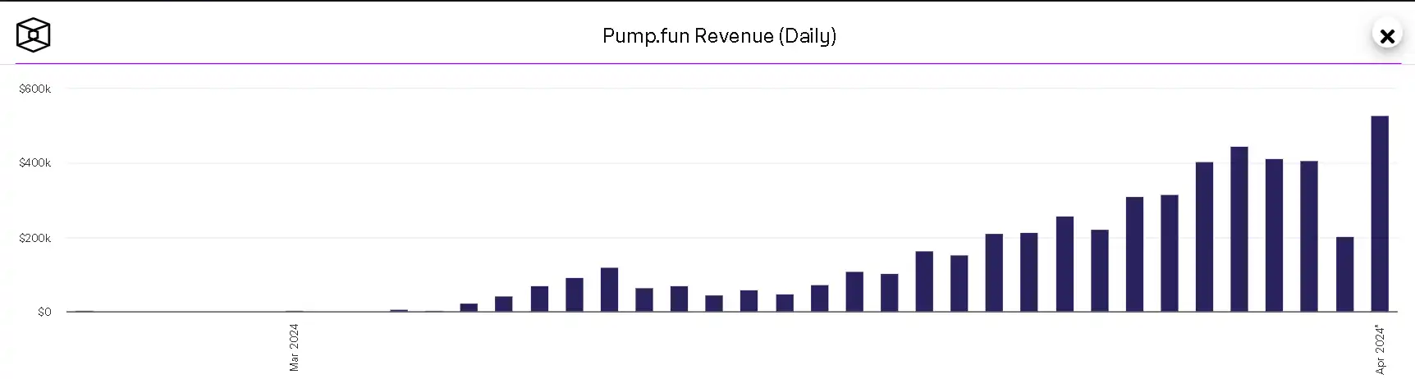
Task: Click the bar just above the $200k gridline
Action: tap(994, 272)
